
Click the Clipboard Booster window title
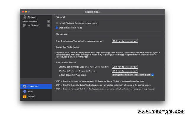point(92,12)
